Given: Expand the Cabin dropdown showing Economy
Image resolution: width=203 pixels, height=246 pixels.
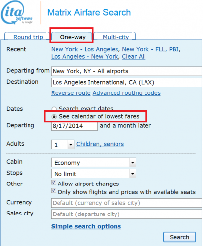Looking at the screenshot, I should click(93, 163).
